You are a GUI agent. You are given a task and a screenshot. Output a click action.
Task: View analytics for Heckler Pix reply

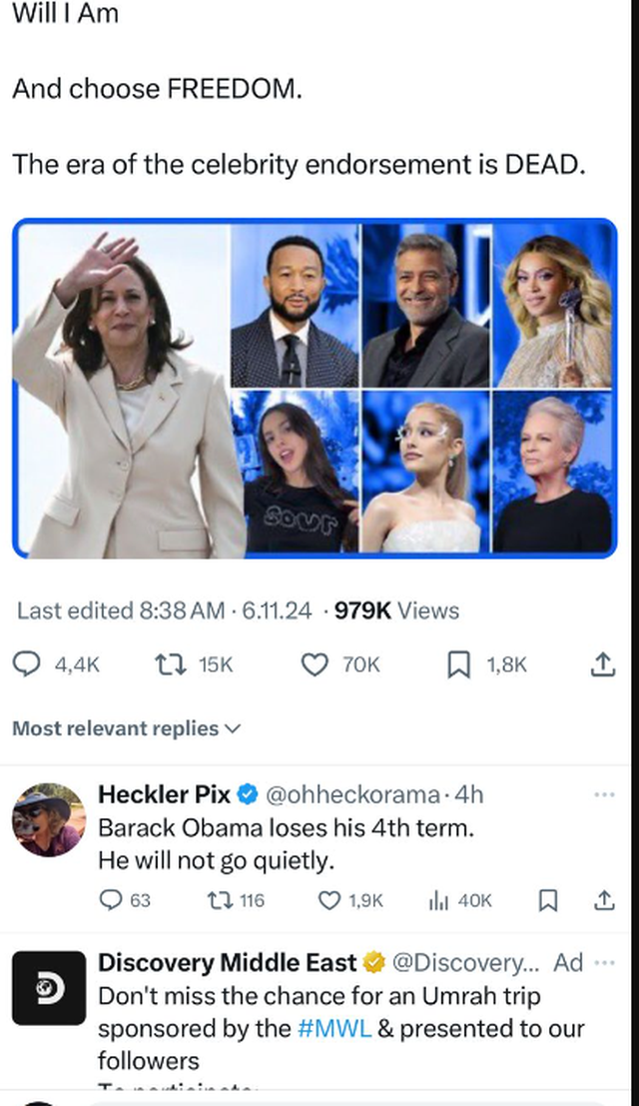point(438,900)
